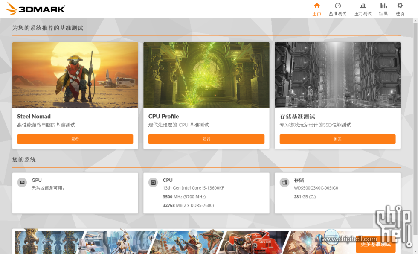The image size is (418, 254).
Task: Click the 为您的系统推荐的基准测试 heading
Action: tap(48, 28)
